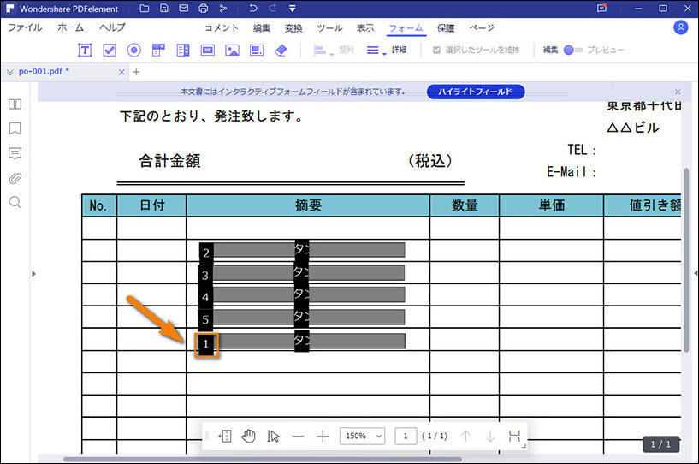The image size is (699, 464).
Task: Send PDF by email icon
Action: pyautogui.click(x=184, y=8)
